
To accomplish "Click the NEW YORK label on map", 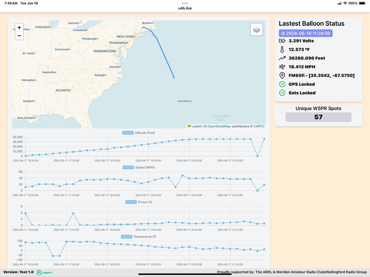I will [125, 37].
